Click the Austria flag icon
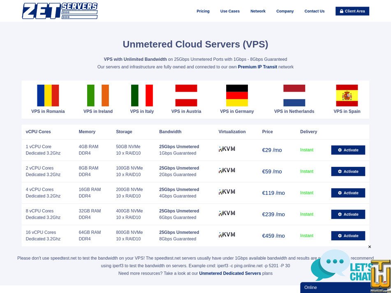The image size is (391, 293). (186, 95)
